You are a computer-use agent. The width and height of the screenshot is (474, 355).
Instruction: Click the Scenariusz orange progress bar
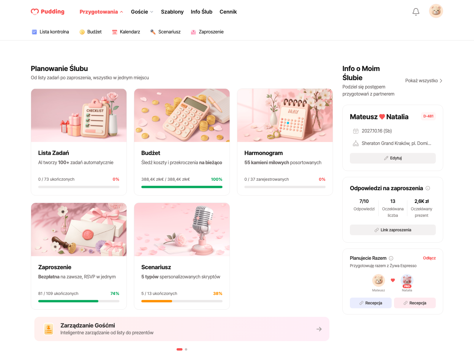(182, 301)
